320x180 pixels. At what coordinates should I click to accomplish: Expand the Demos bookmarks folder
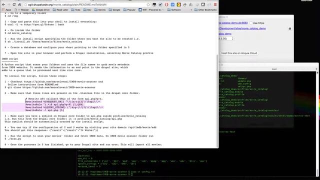(100, 10)
